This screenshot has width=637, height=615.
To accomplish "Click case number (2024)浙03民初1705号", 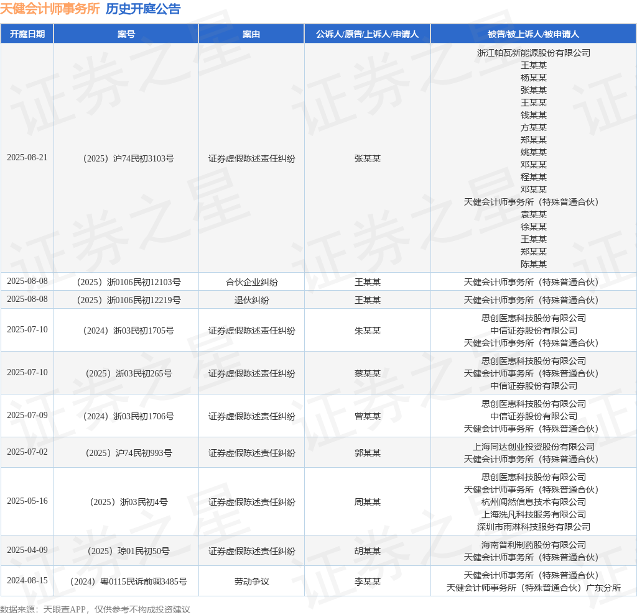I will [128, 330].
